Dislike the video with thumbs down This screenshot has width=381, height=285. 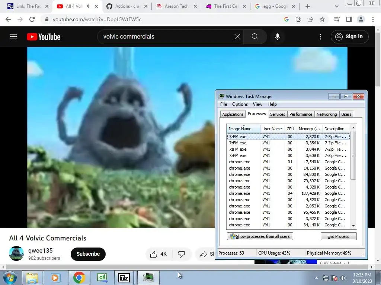pos(181,254)
